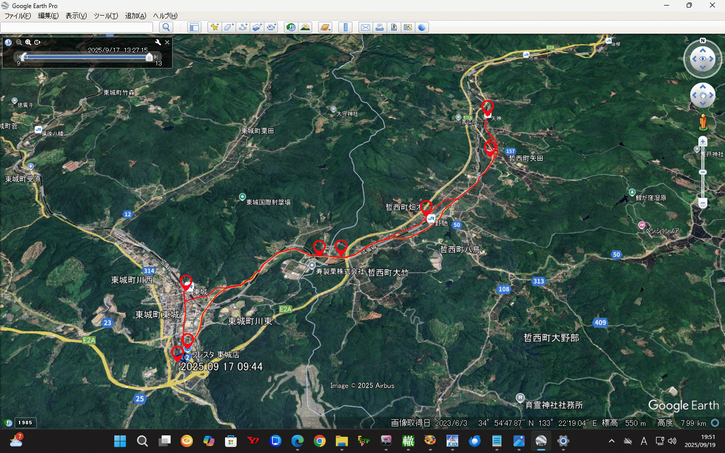Click the email envelope icon
725x453 pixels.
point(366,27)
